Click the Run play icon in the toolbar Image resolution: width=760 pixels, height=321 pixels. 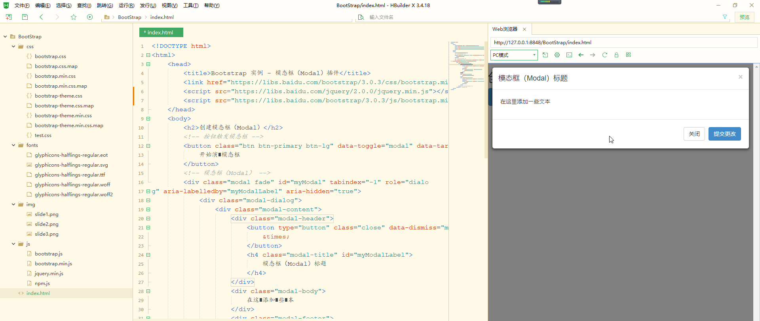(x=90, y=17)
